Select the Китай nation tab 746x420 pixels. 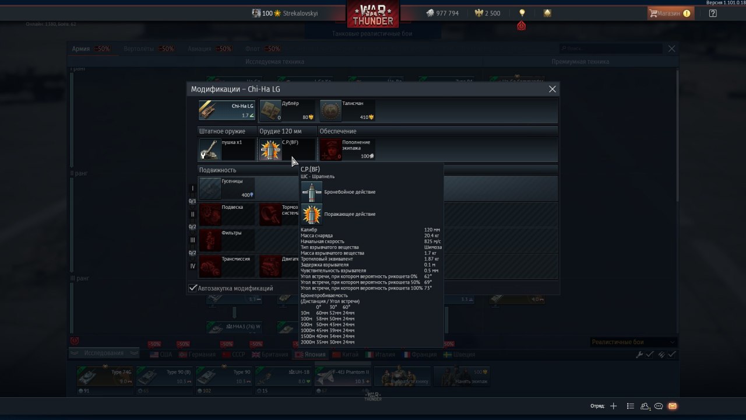[x=346, y=354]
